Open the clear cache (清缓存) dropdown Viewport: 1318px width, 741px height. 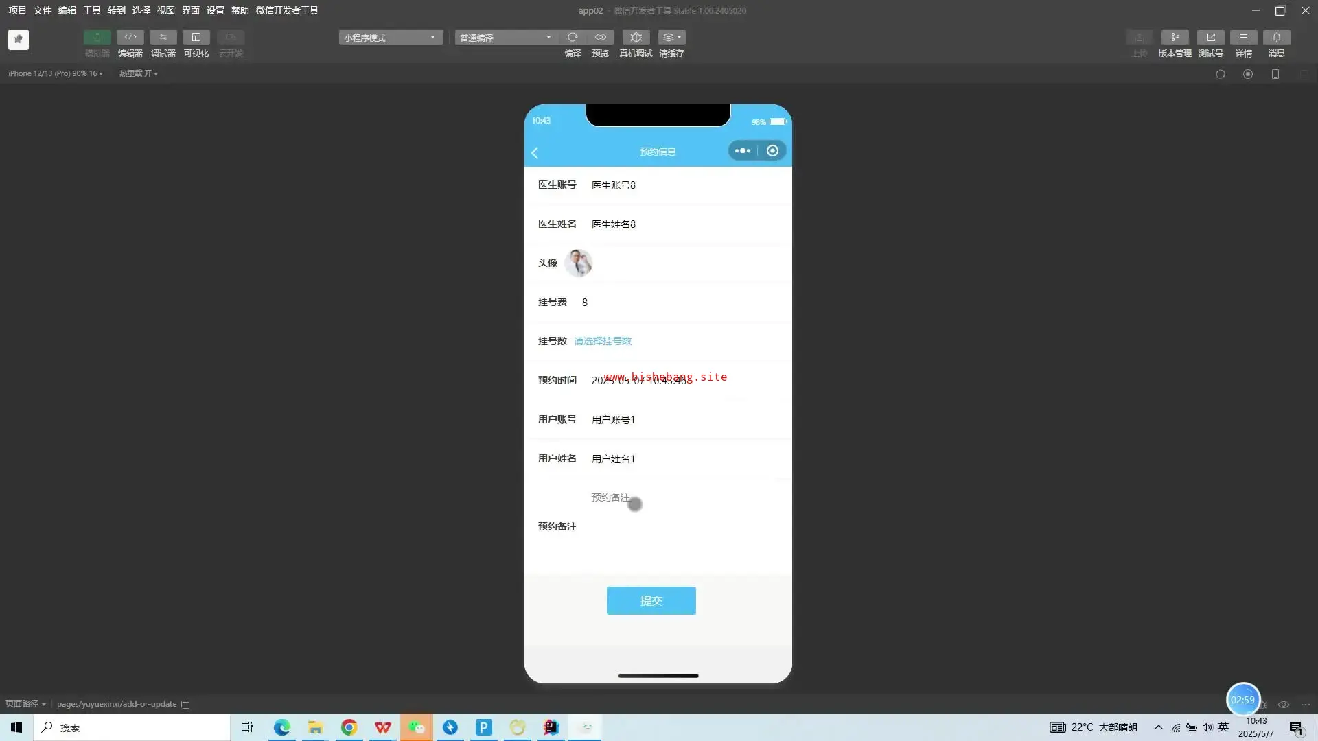(x=671, y=37)
